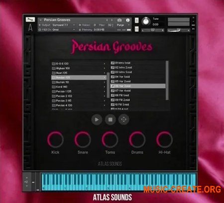Adjust the Tune knob

pyautogui.click(x=146, y=21)
